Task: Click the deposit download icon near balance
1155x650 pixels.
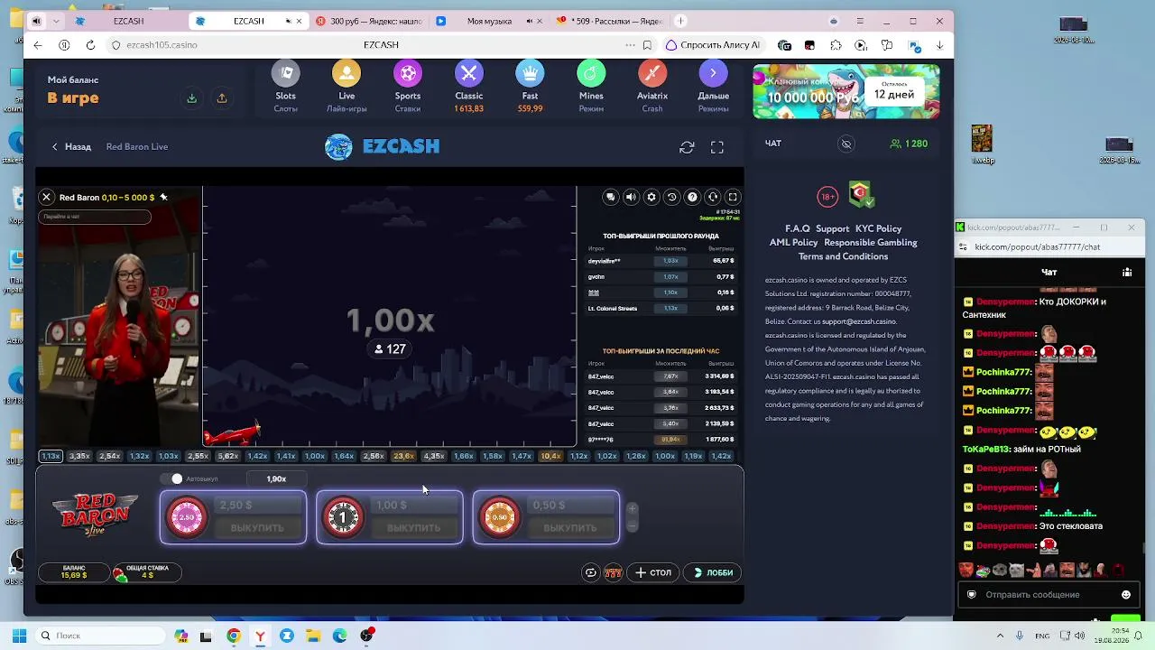Action: coord(191,98)
